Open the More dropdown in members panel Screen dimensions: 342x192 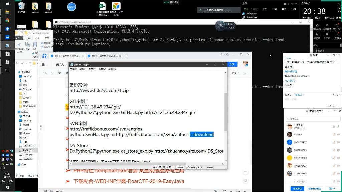point(332,189)
